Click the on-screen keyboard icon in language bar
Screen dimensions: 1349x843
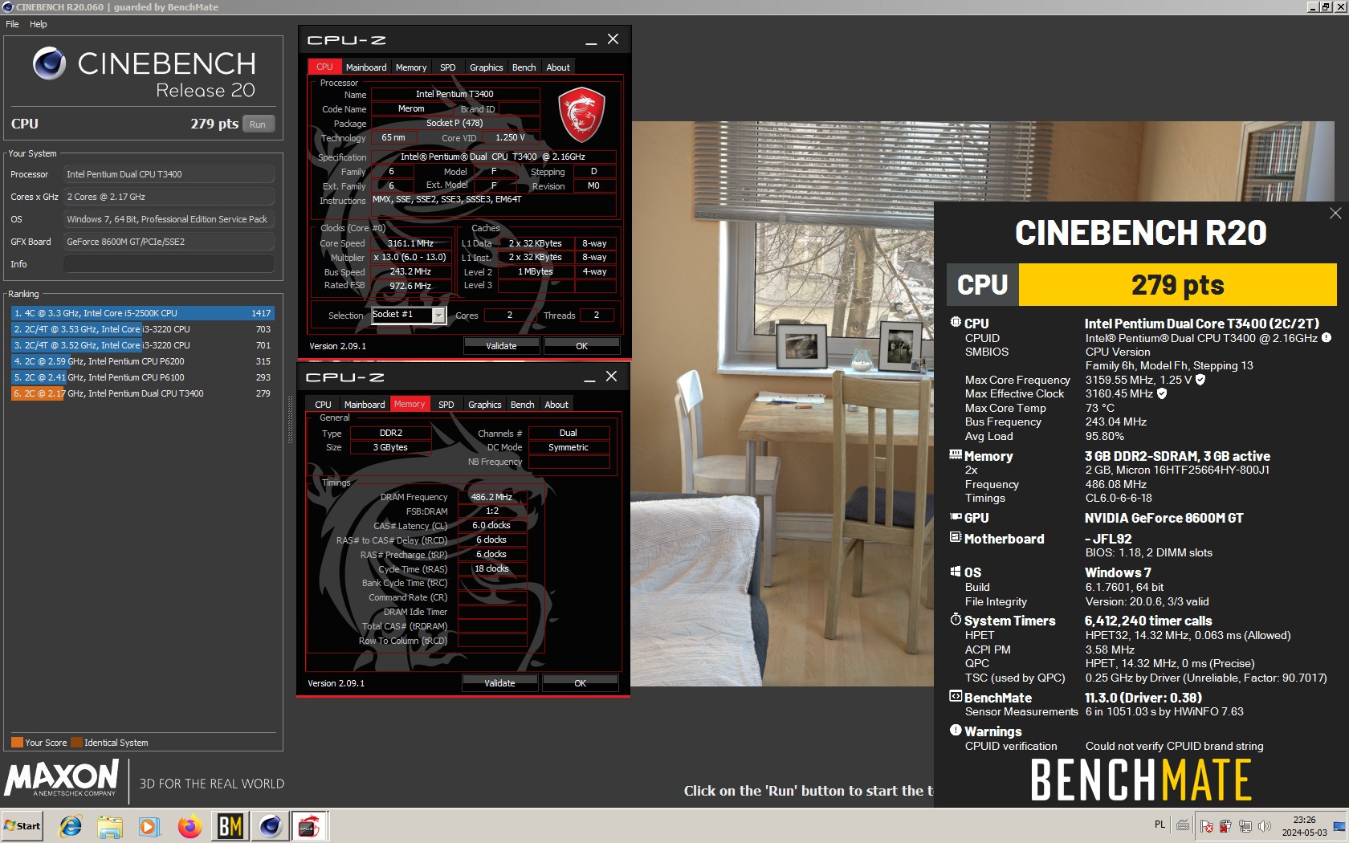coord(1183,825)
